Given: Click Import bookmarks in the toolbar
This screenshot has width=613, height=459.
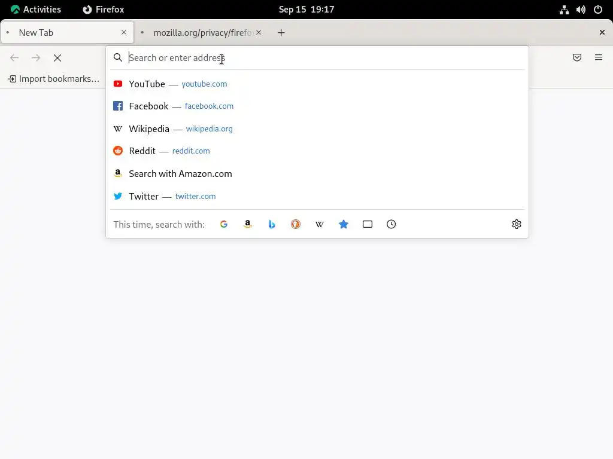Looking at the screenshot, I should coord(53,79).
